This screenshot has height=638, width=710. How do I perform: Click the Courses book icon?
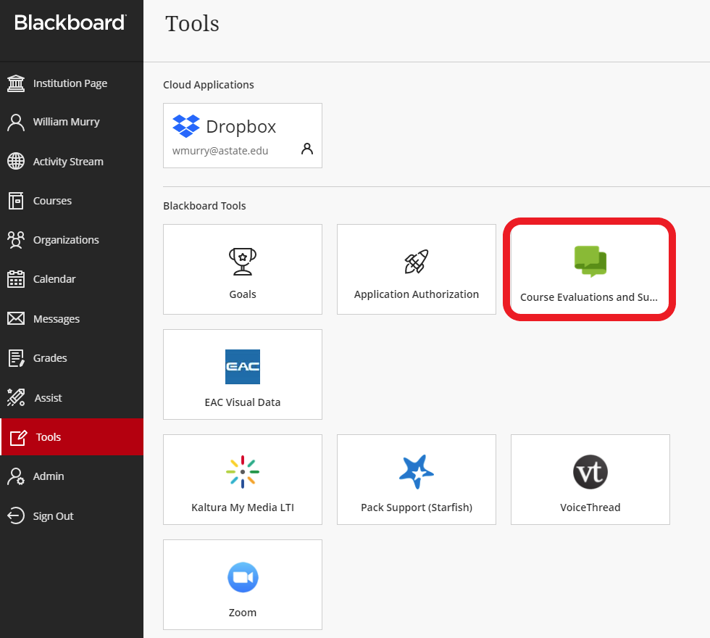(16, 201)
